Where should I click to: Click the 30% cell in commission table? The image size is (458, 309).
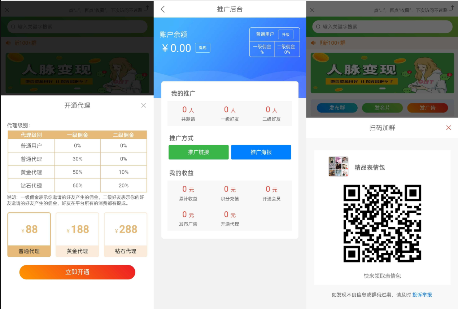78,159
